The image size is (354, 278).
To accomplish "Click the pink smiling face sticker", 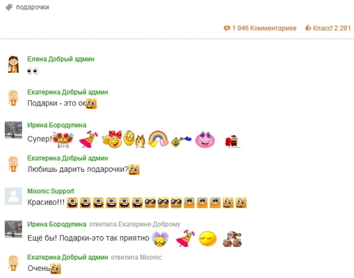I will point(205,140).
